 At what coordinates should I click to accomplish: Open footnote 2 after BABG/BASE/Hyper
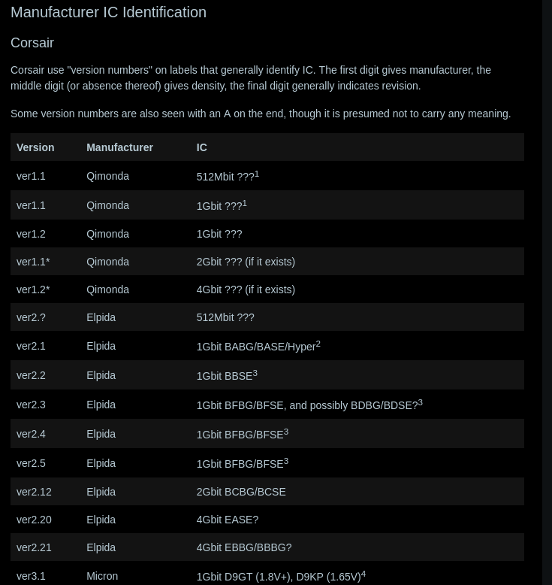coord(318,344)
